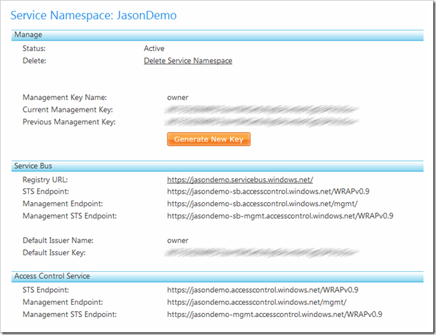The height and width of the screenshot is (335, 436).
Task: Click the Default Issuer Name: label
Action: click(x=58, y=241)
